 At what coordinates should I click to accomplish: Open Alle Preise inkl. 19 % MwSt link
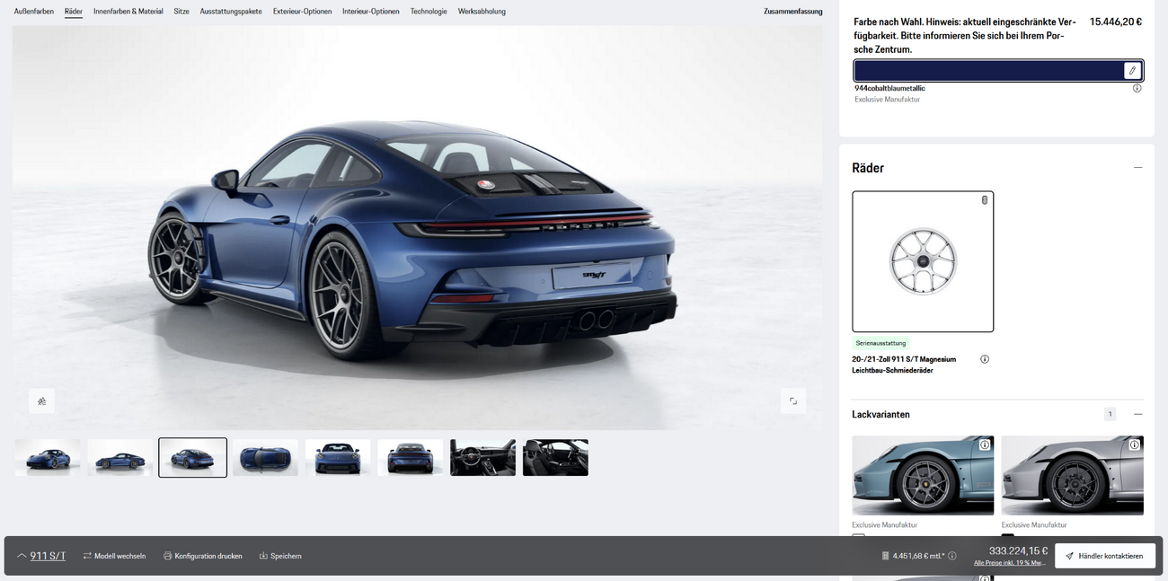(x=1011, y=563)
